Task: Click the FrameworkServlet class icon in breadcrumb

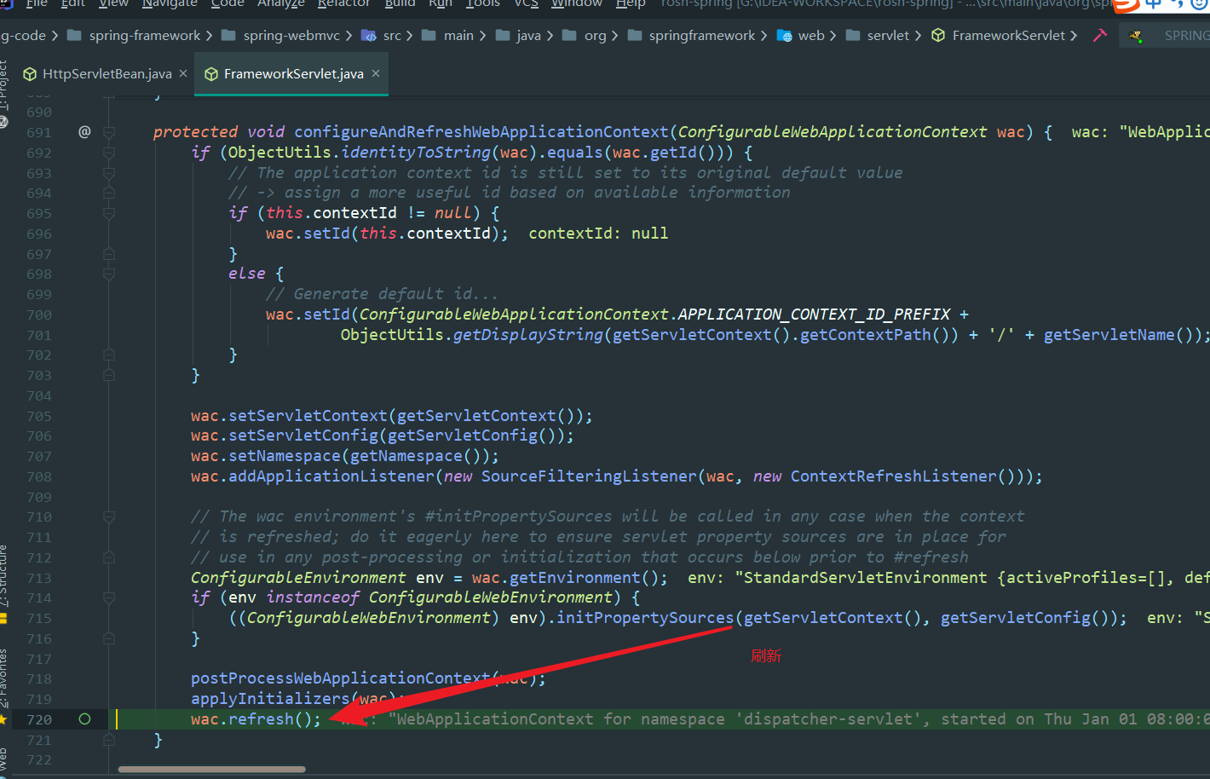Action: [938, 35]
